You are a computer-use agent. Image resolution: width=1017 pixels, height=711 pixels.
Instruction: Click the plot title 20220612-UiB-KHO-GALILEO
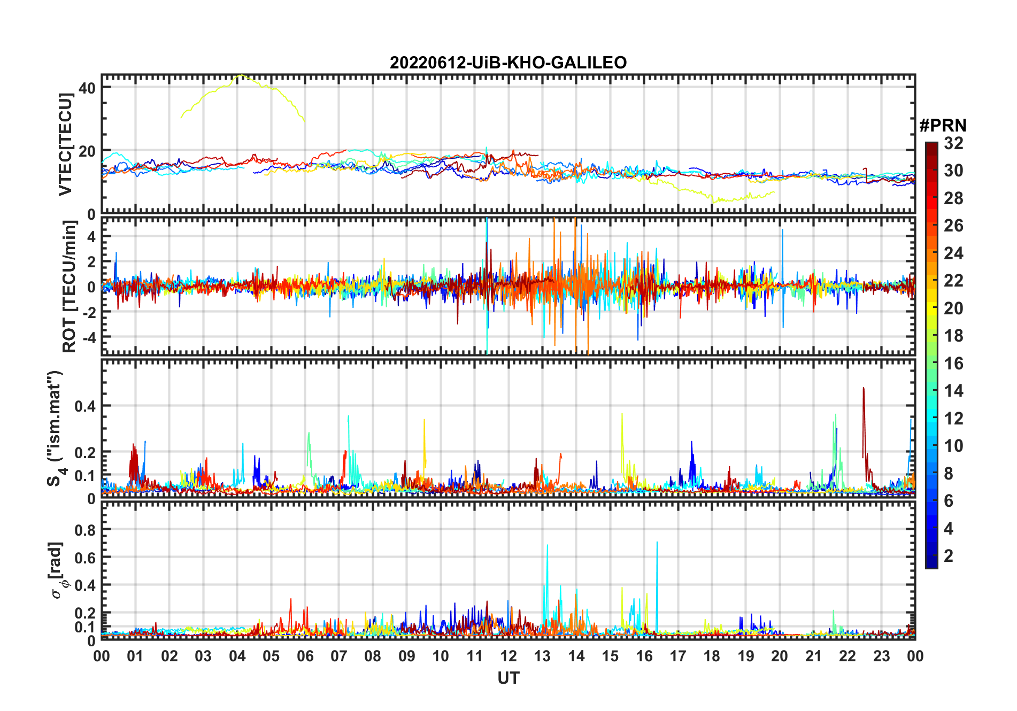click(508, 63)
